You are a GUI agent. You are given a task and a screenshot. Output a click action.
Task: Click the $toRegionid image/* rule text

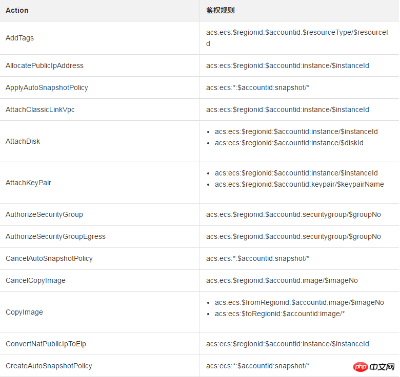point(280,314)
